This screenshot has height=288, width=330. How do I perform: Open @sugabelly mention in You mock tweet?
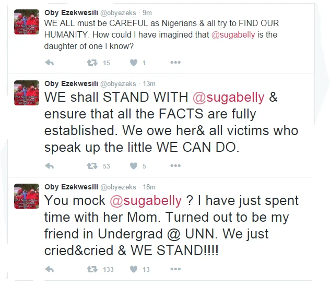click(x=146, y=200)
